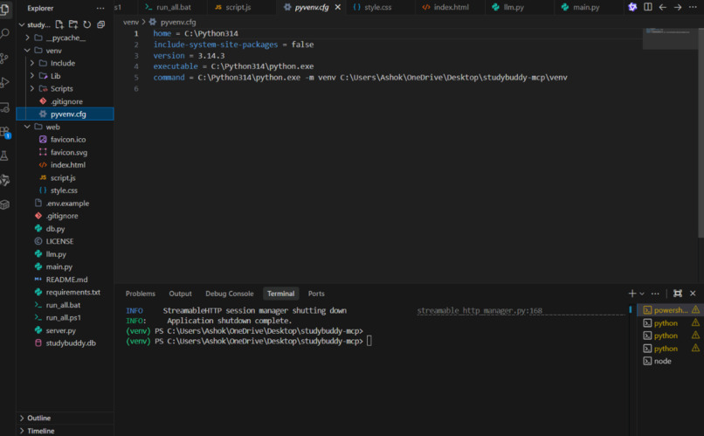Open Run and Debug view
This screenshot has height=436, width=704.
(4, 83)
